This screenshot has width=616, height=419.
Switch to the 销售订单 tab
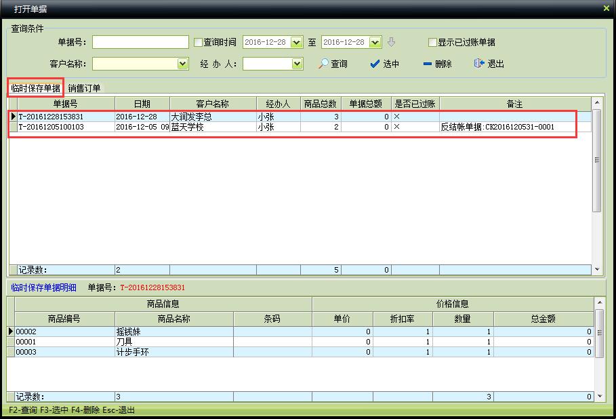[x=84, y=88]
